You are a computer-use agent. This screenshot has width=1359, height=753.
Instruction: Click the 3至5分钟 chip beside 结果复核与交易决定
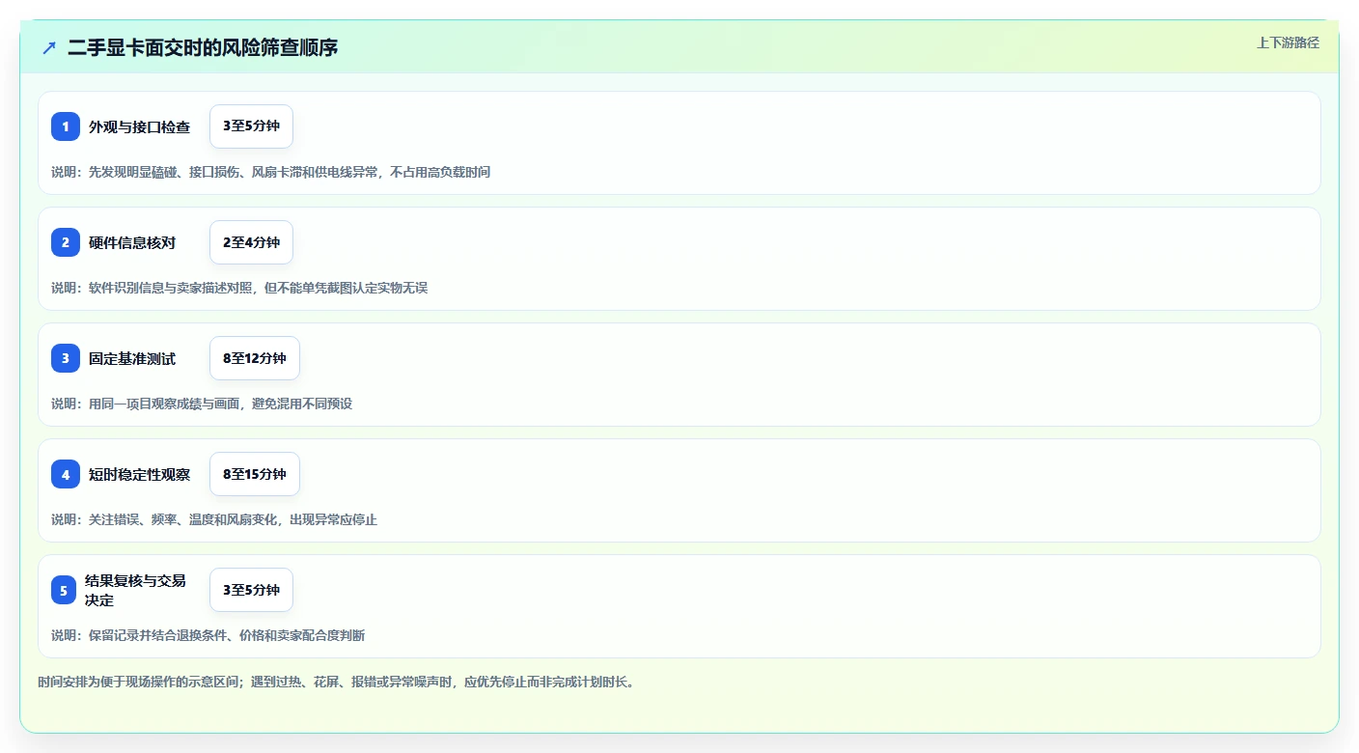click(x=251, y=590)
